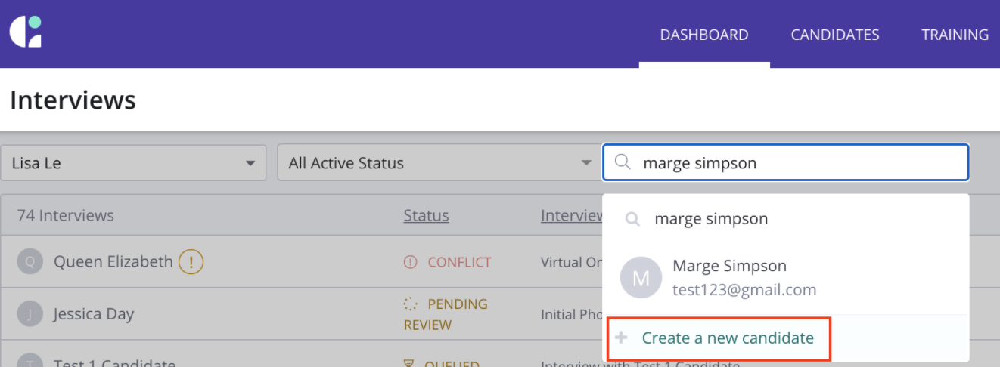The image size is (1000, 367).
Task: Click the Q avatar for Queen Elizabeth
Action: pos(30,262)
